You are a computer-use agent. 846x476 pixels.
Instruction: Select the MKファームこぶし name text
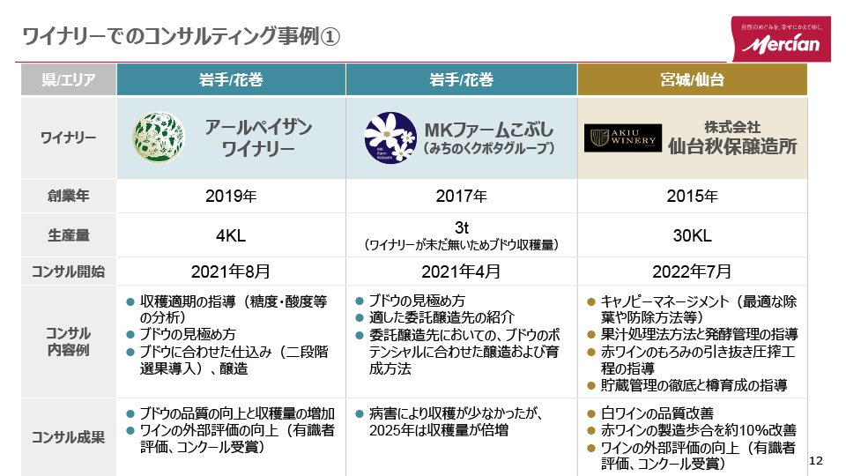pos(489,130)
